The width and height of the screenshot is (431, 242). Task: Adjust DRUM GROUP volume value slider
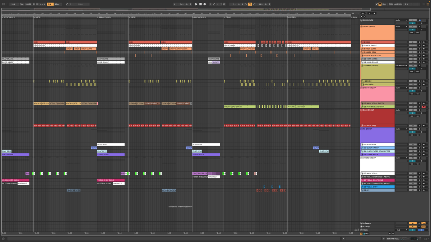click(x=413, y=29)
